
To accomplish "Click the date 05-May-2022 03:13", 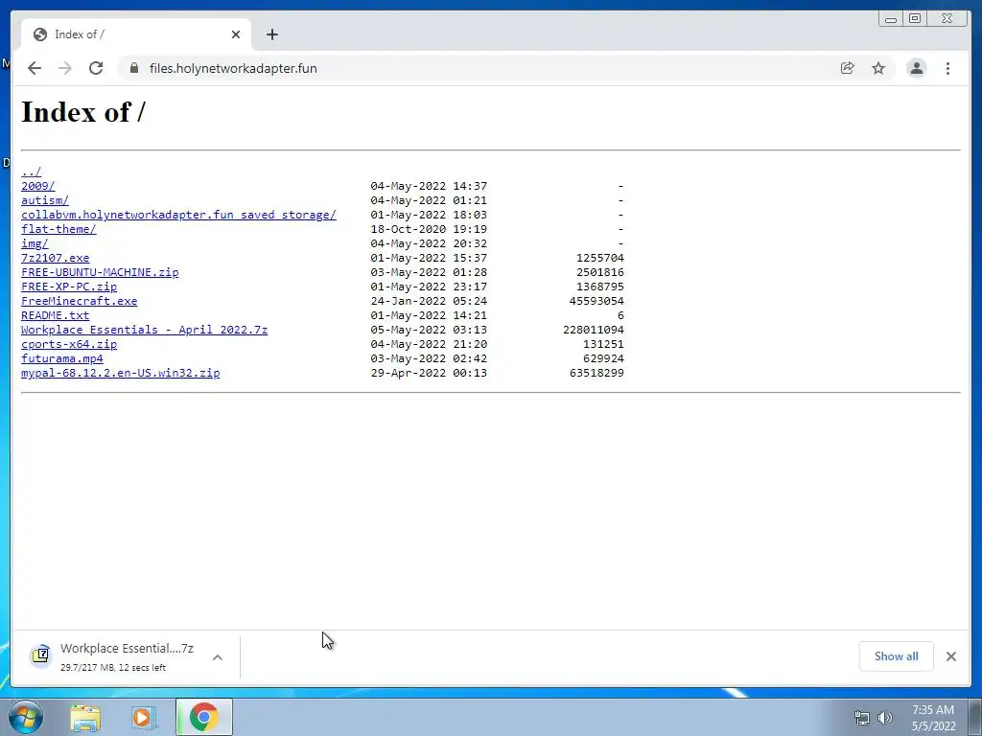I will coord(429,330).
